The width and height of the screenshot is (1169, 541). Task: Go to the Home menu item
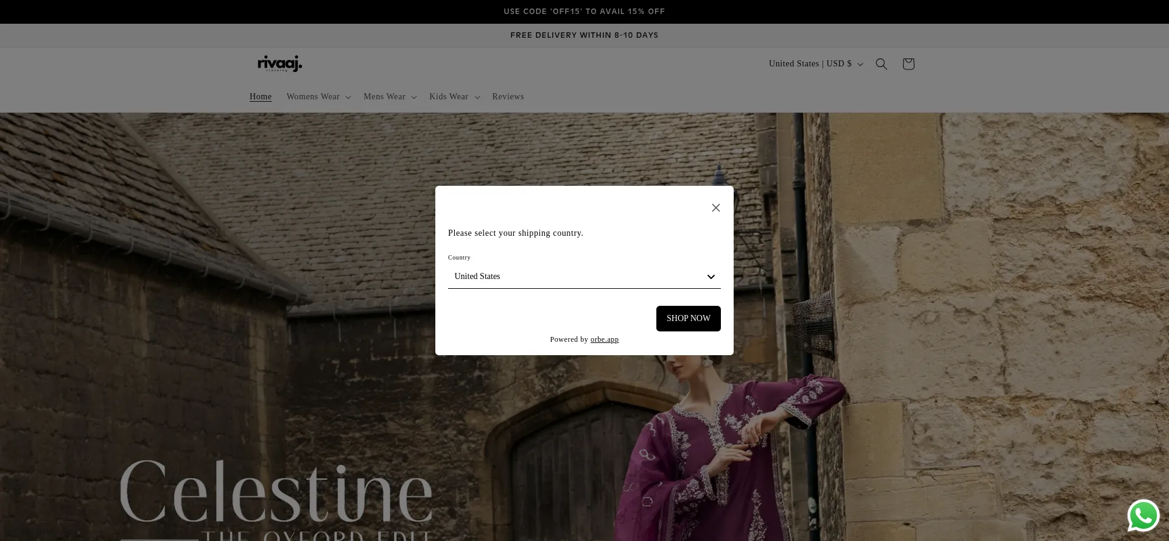[x=261, y=97]
